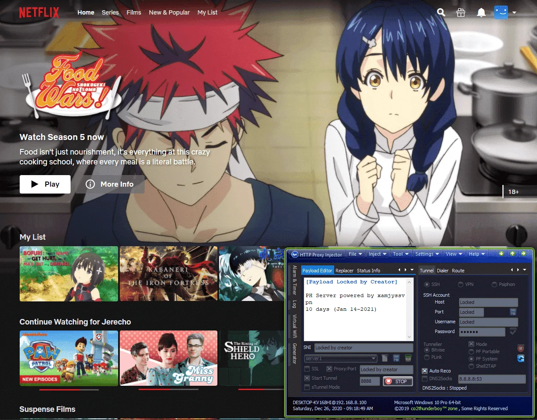Open the Tool menu in Proxy Injector
This screenshot has width=537, height=420.
click(401, 254)
